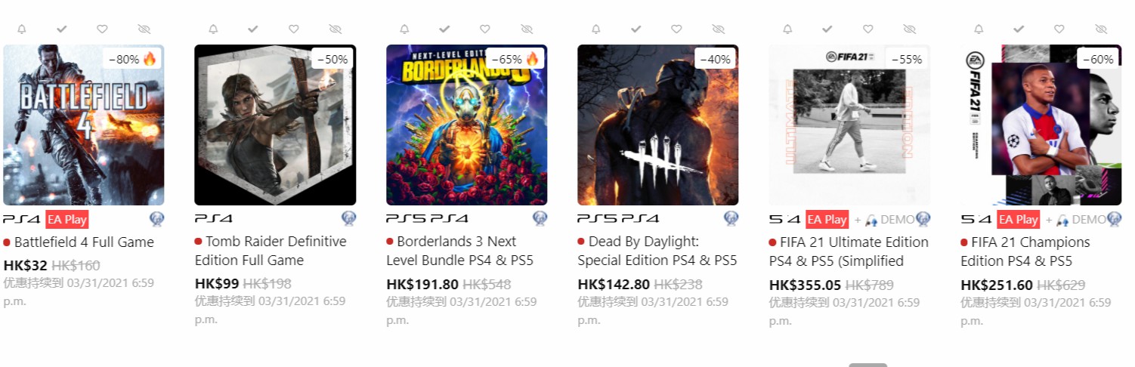
Task: Hide Dead By Daylight using the crossed-eye icon
Action: [x=719, y=29]
